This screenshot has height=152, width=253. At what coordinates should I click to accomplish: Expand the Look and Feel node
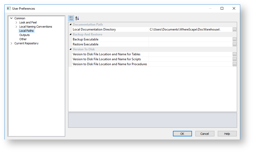(16, 22)
